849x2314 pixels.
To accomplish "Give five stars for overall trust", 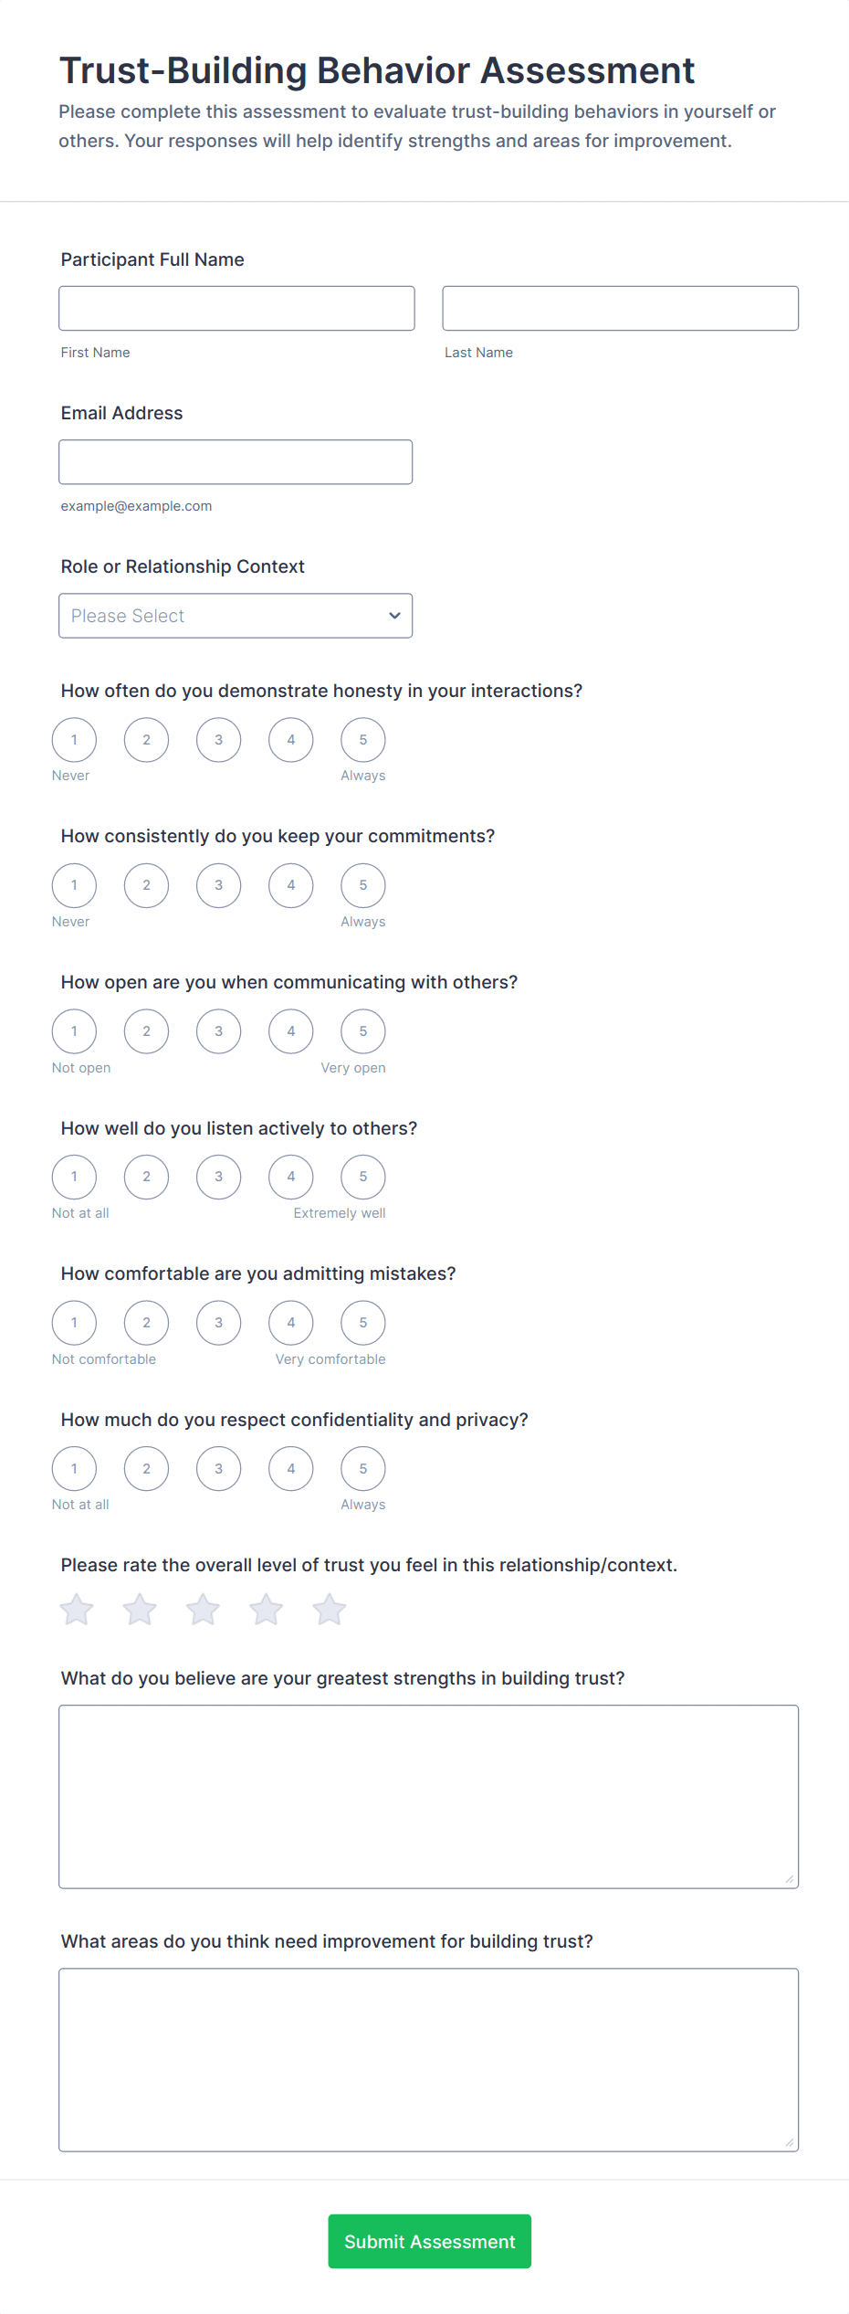I will [329, 1610].
